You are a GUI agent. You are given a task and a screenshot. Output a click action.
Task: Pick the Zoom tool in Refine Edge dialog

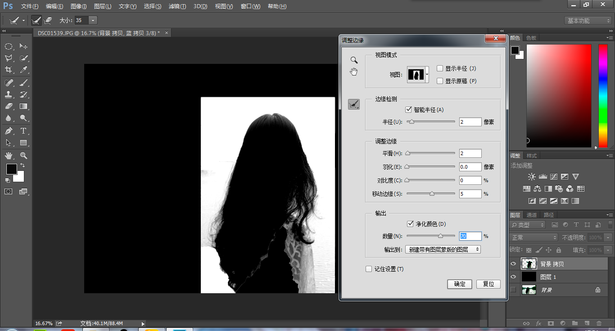pos(354,60)
